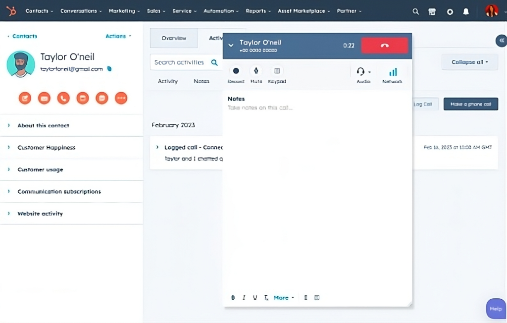Create a note using the orange note icon
This screenshot has width=507, height=323.
(x=25, y=98)
